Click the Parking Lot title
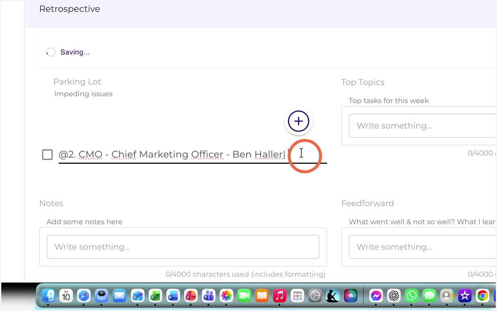Viewport: 497px width, 311px height. tap(77, 82)
